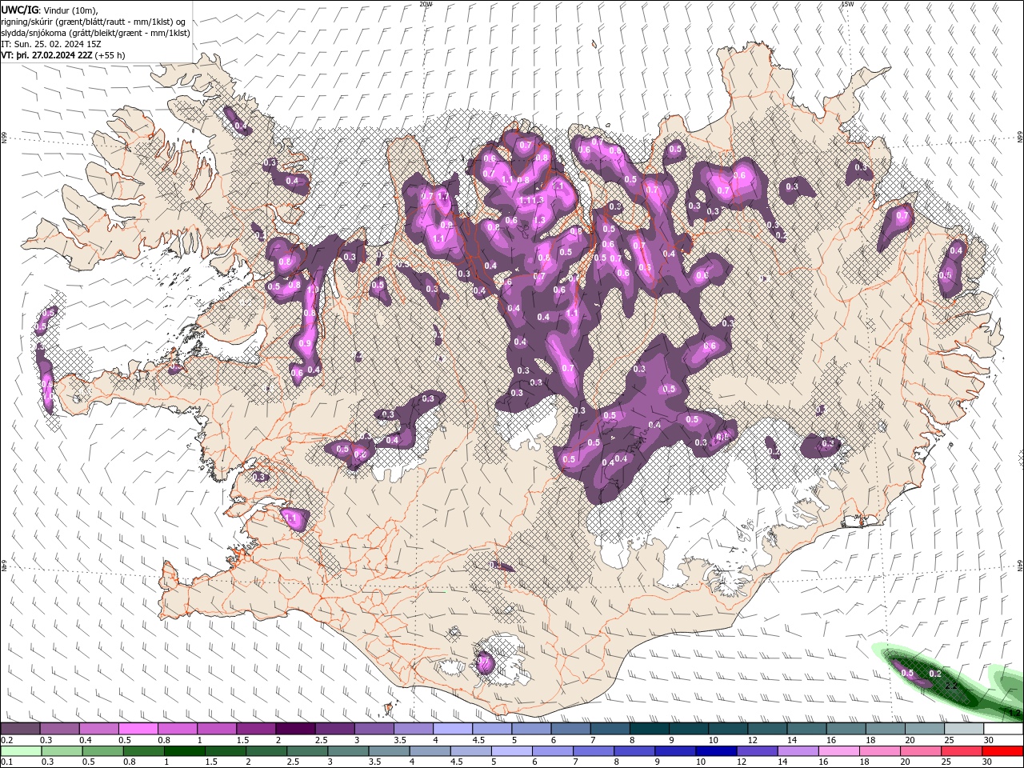The width and height of the screenshot is (1024, 768).
Task: Choose the rain legend swatch labeled 0.5
Action: point(102,751)
